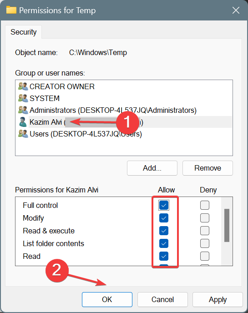The image size is (248, 313).
Task: Click the Read & execute permission label
Action: point(49,231)
